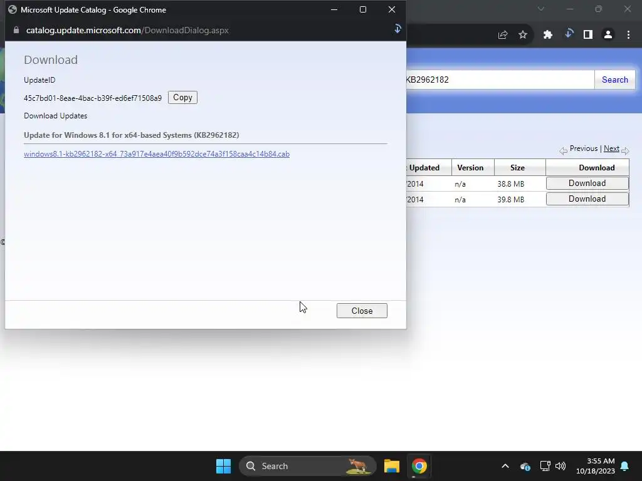Open Chrome downloads icon in main toolbar
The image size is (642, 481).
[x=568, y=34]
